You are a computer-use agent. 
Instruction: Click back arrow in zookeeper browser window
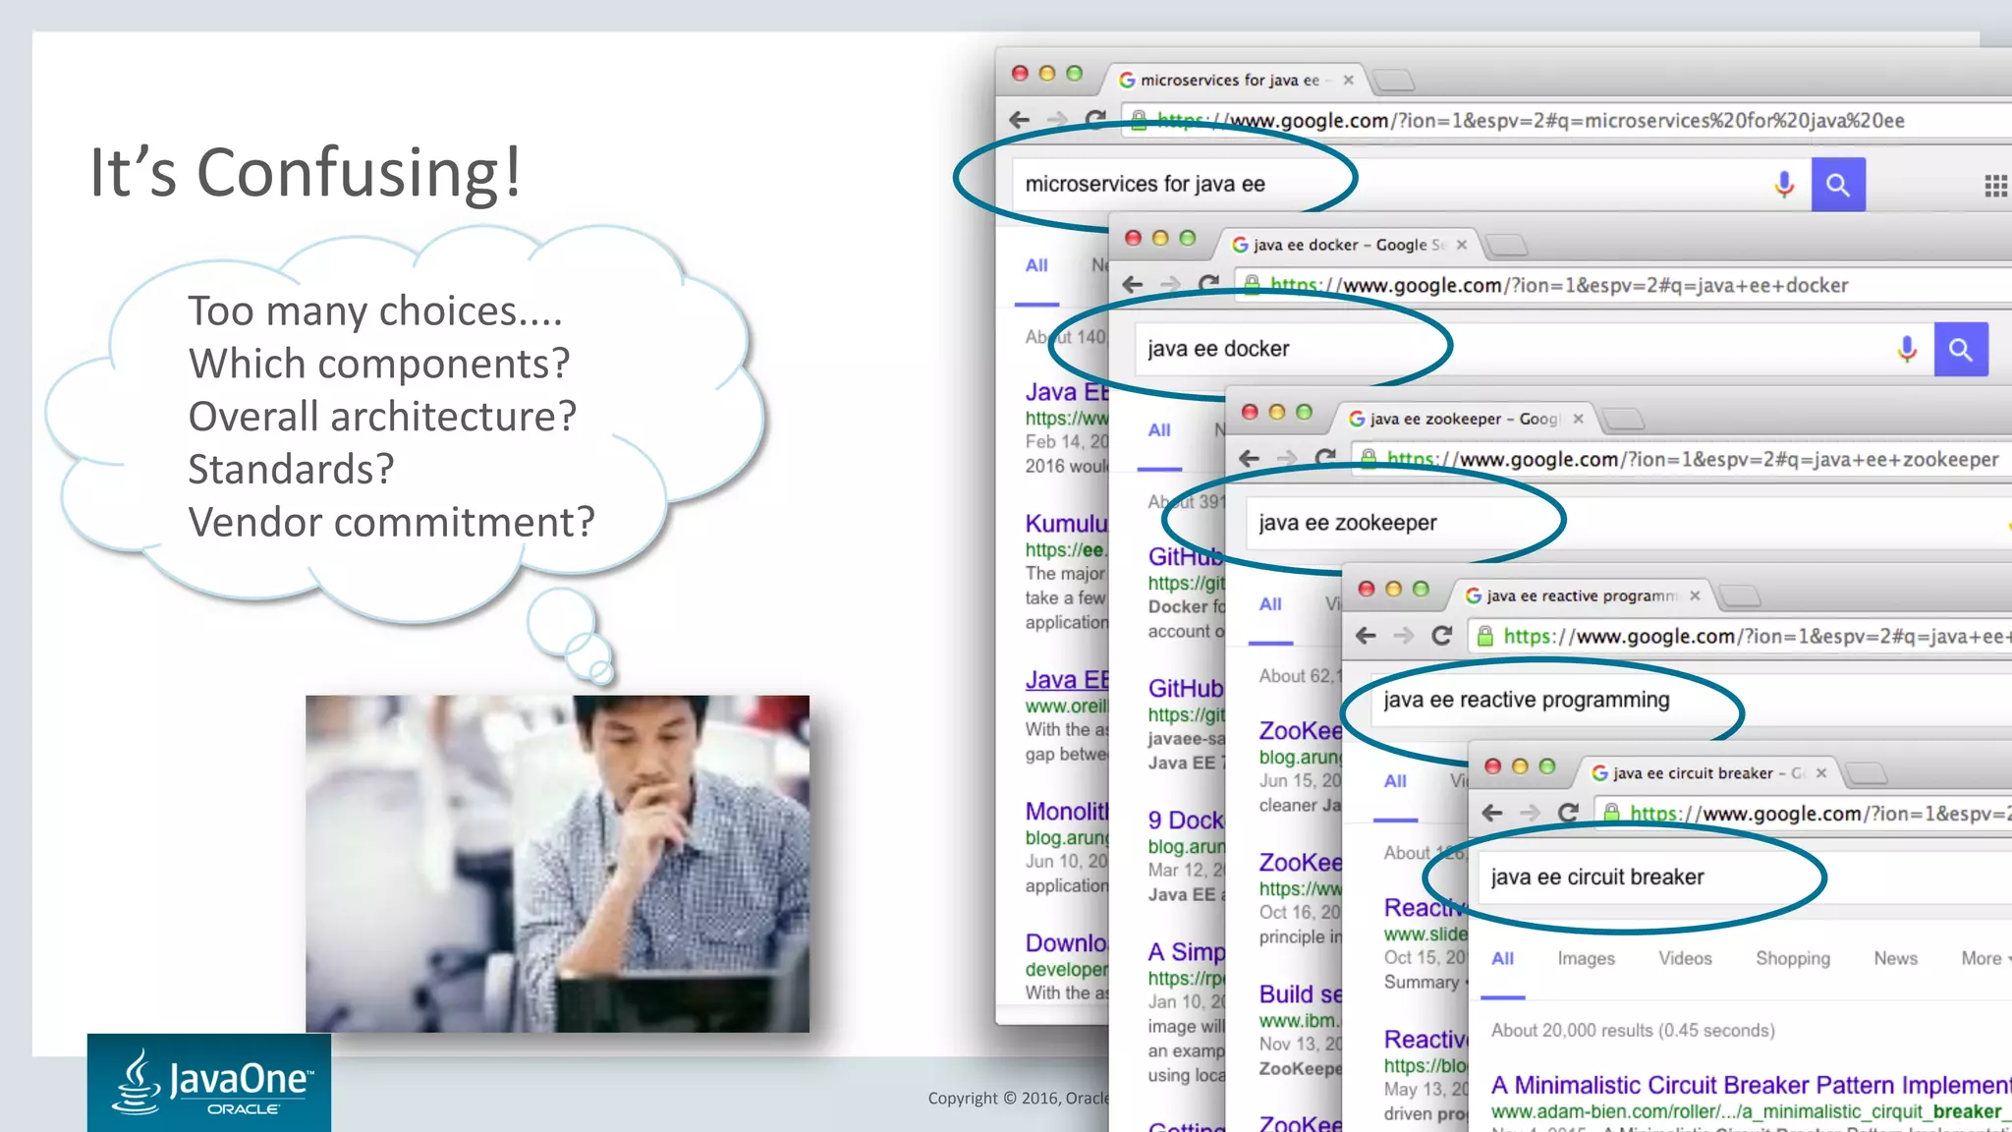[x=1249, y=458]
